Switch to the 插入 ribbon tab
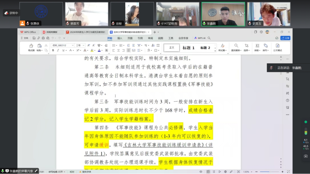This screenshot has width=310, height=174. tap(120, 38)
